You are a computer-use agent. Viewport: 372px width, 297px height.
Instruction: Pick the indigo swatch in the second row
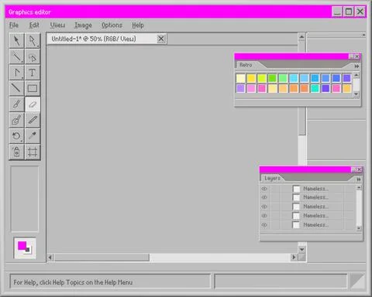click(x=325, y=88)
